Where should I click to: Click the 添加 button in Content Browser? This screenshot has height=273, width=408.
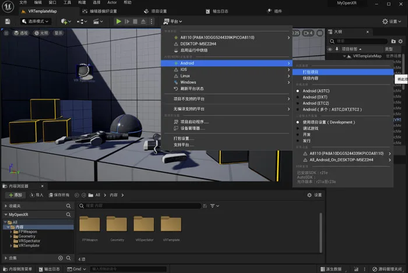pos(15,195)
